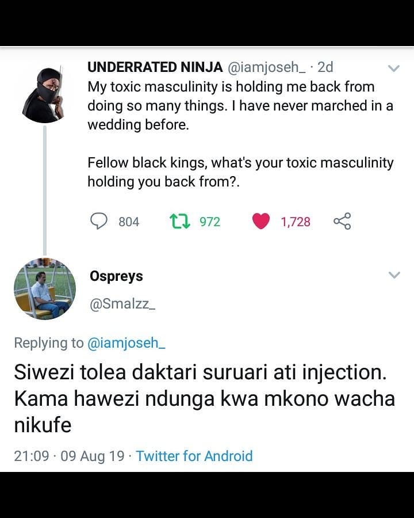This screenshot has height=518, width=414.
Task: Visit the @Smalzz_ handle
Action: pyautogui.click(x=122, y=304)
